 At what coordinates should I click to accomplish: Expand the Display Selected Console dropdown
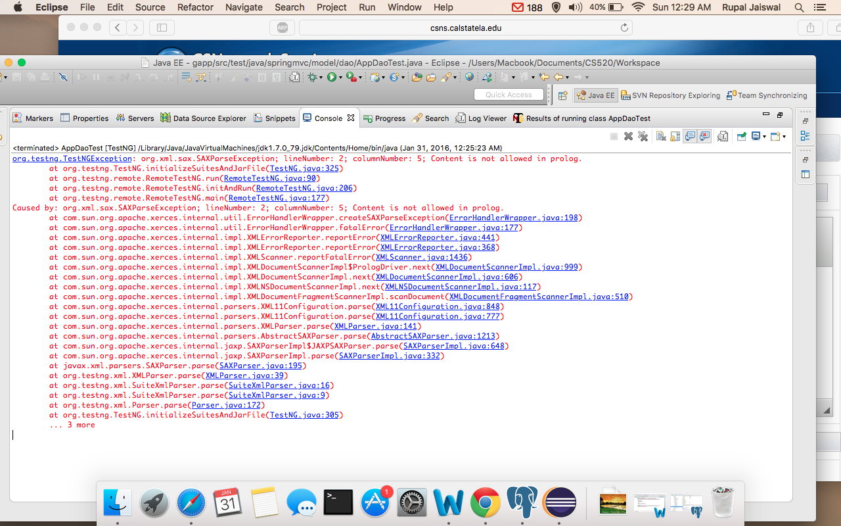coord(764,137)
